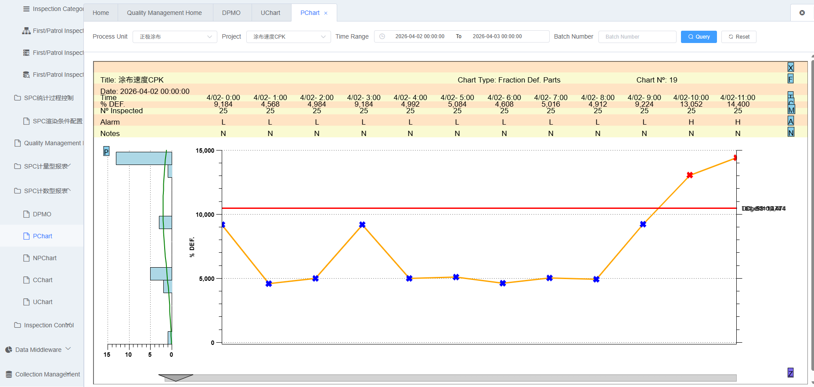Viewport: 814px width, 387px height.
Task: Click the clock icon in Time Range field
Action: [382, 36]
